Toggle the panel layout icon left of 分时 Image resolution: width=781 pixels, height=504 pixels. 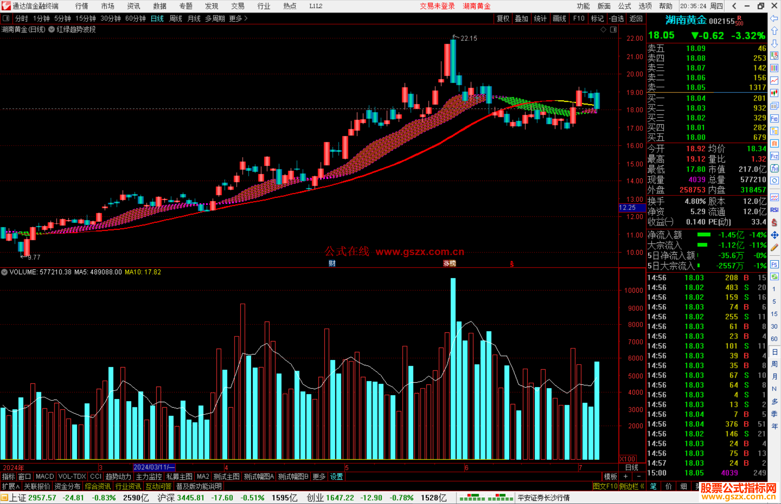(6, 18)
